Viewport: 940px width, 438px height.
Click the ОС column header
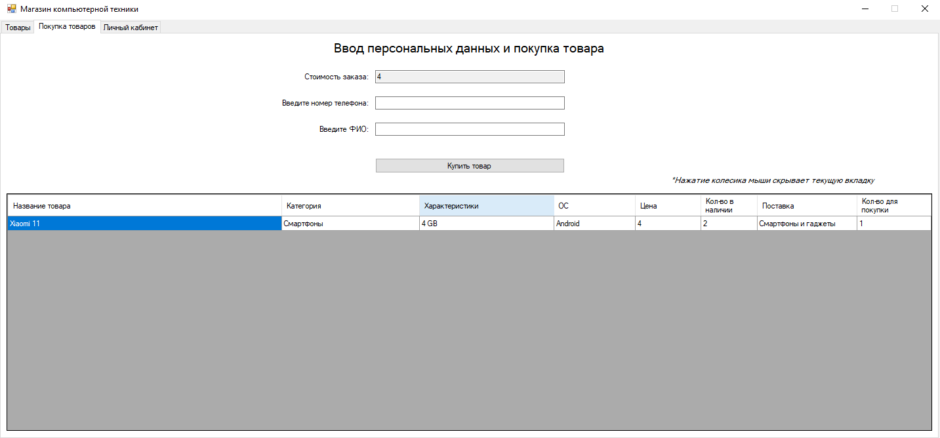pos(594,206)
